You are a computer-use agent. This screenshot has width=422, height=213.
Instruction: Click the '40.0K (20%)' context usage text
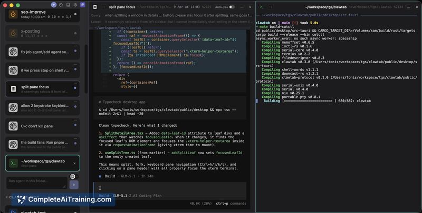200,204
